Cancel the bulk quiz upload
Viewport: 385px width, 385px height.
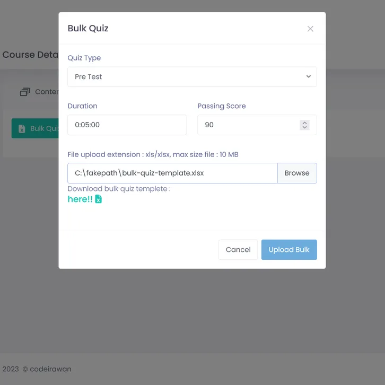(238, 250)
